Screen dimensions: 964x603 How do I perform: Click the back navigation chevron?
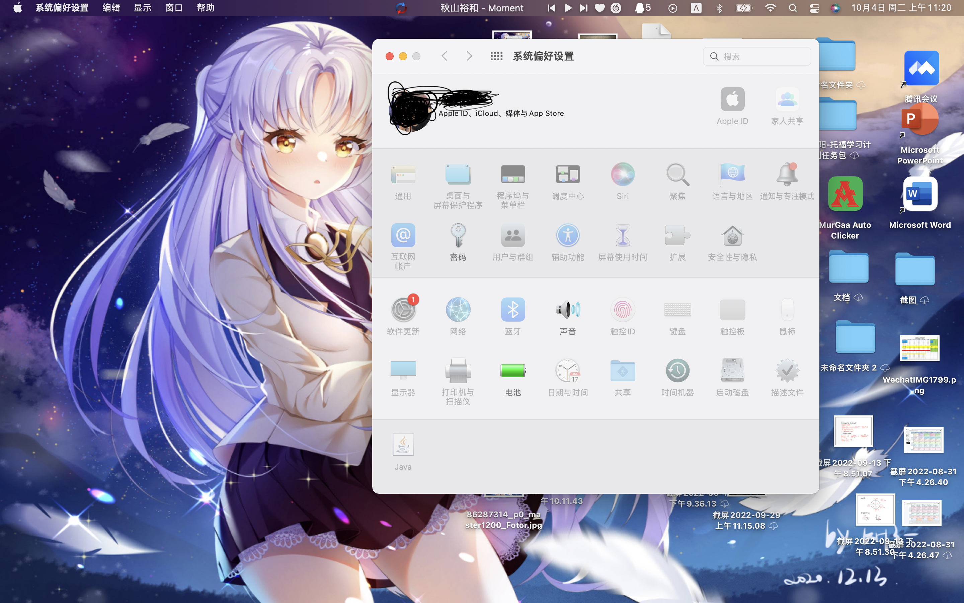445,56
